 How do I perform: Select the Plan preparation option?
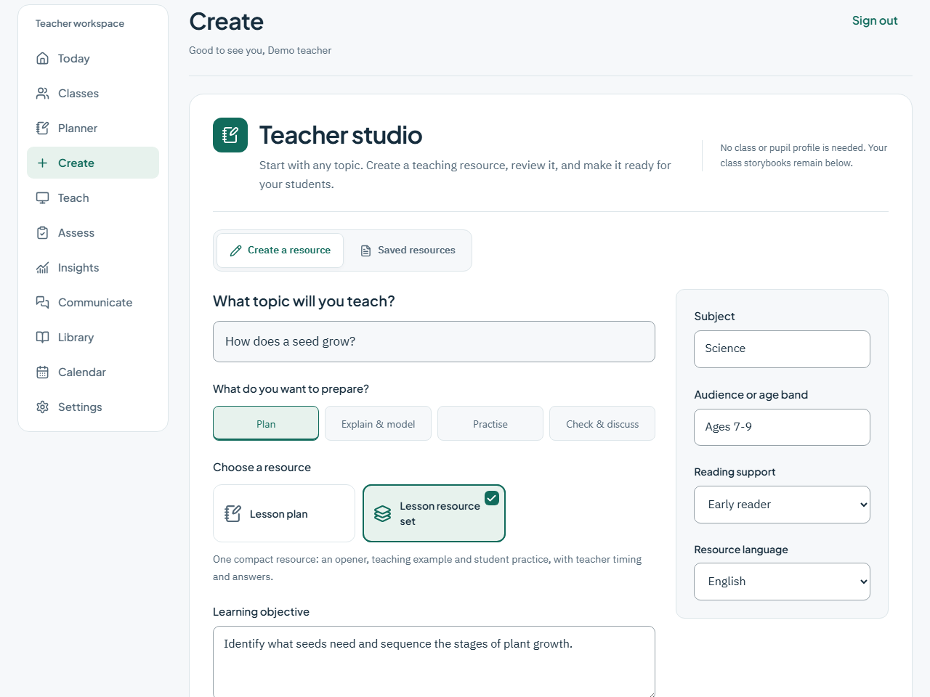click(x=266, y=423)
